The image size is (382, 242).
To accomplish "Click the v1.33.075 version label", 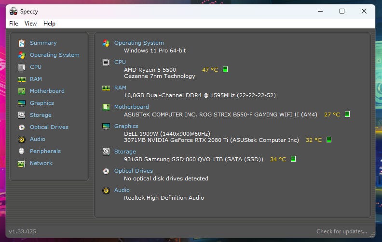I will [x=22, y=231].
